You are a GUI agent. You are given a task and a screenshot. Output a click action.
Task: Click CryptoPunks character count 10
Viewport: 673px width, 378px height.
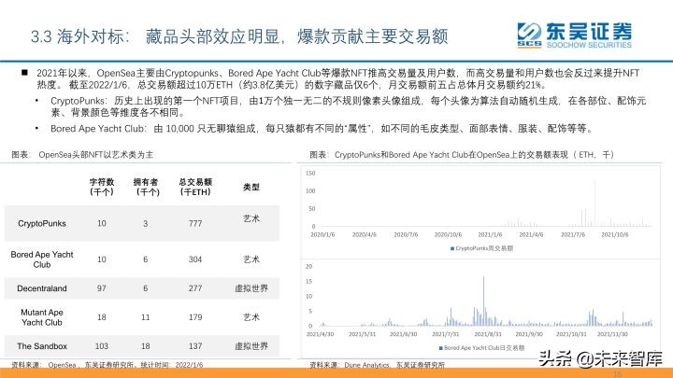(x=102, y=223)
